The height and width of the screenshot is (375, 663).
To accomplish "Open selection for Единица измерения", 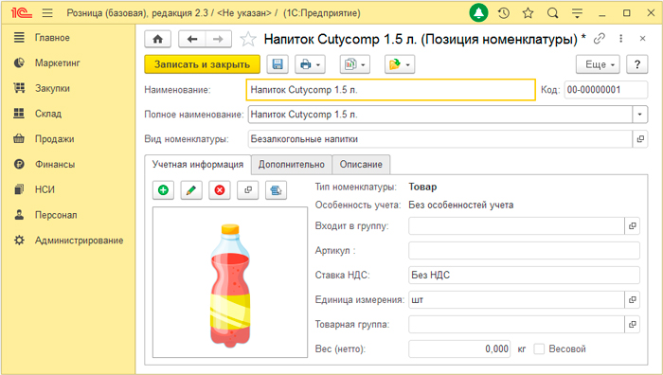I will pyautogui.click(x=632, y=300).
